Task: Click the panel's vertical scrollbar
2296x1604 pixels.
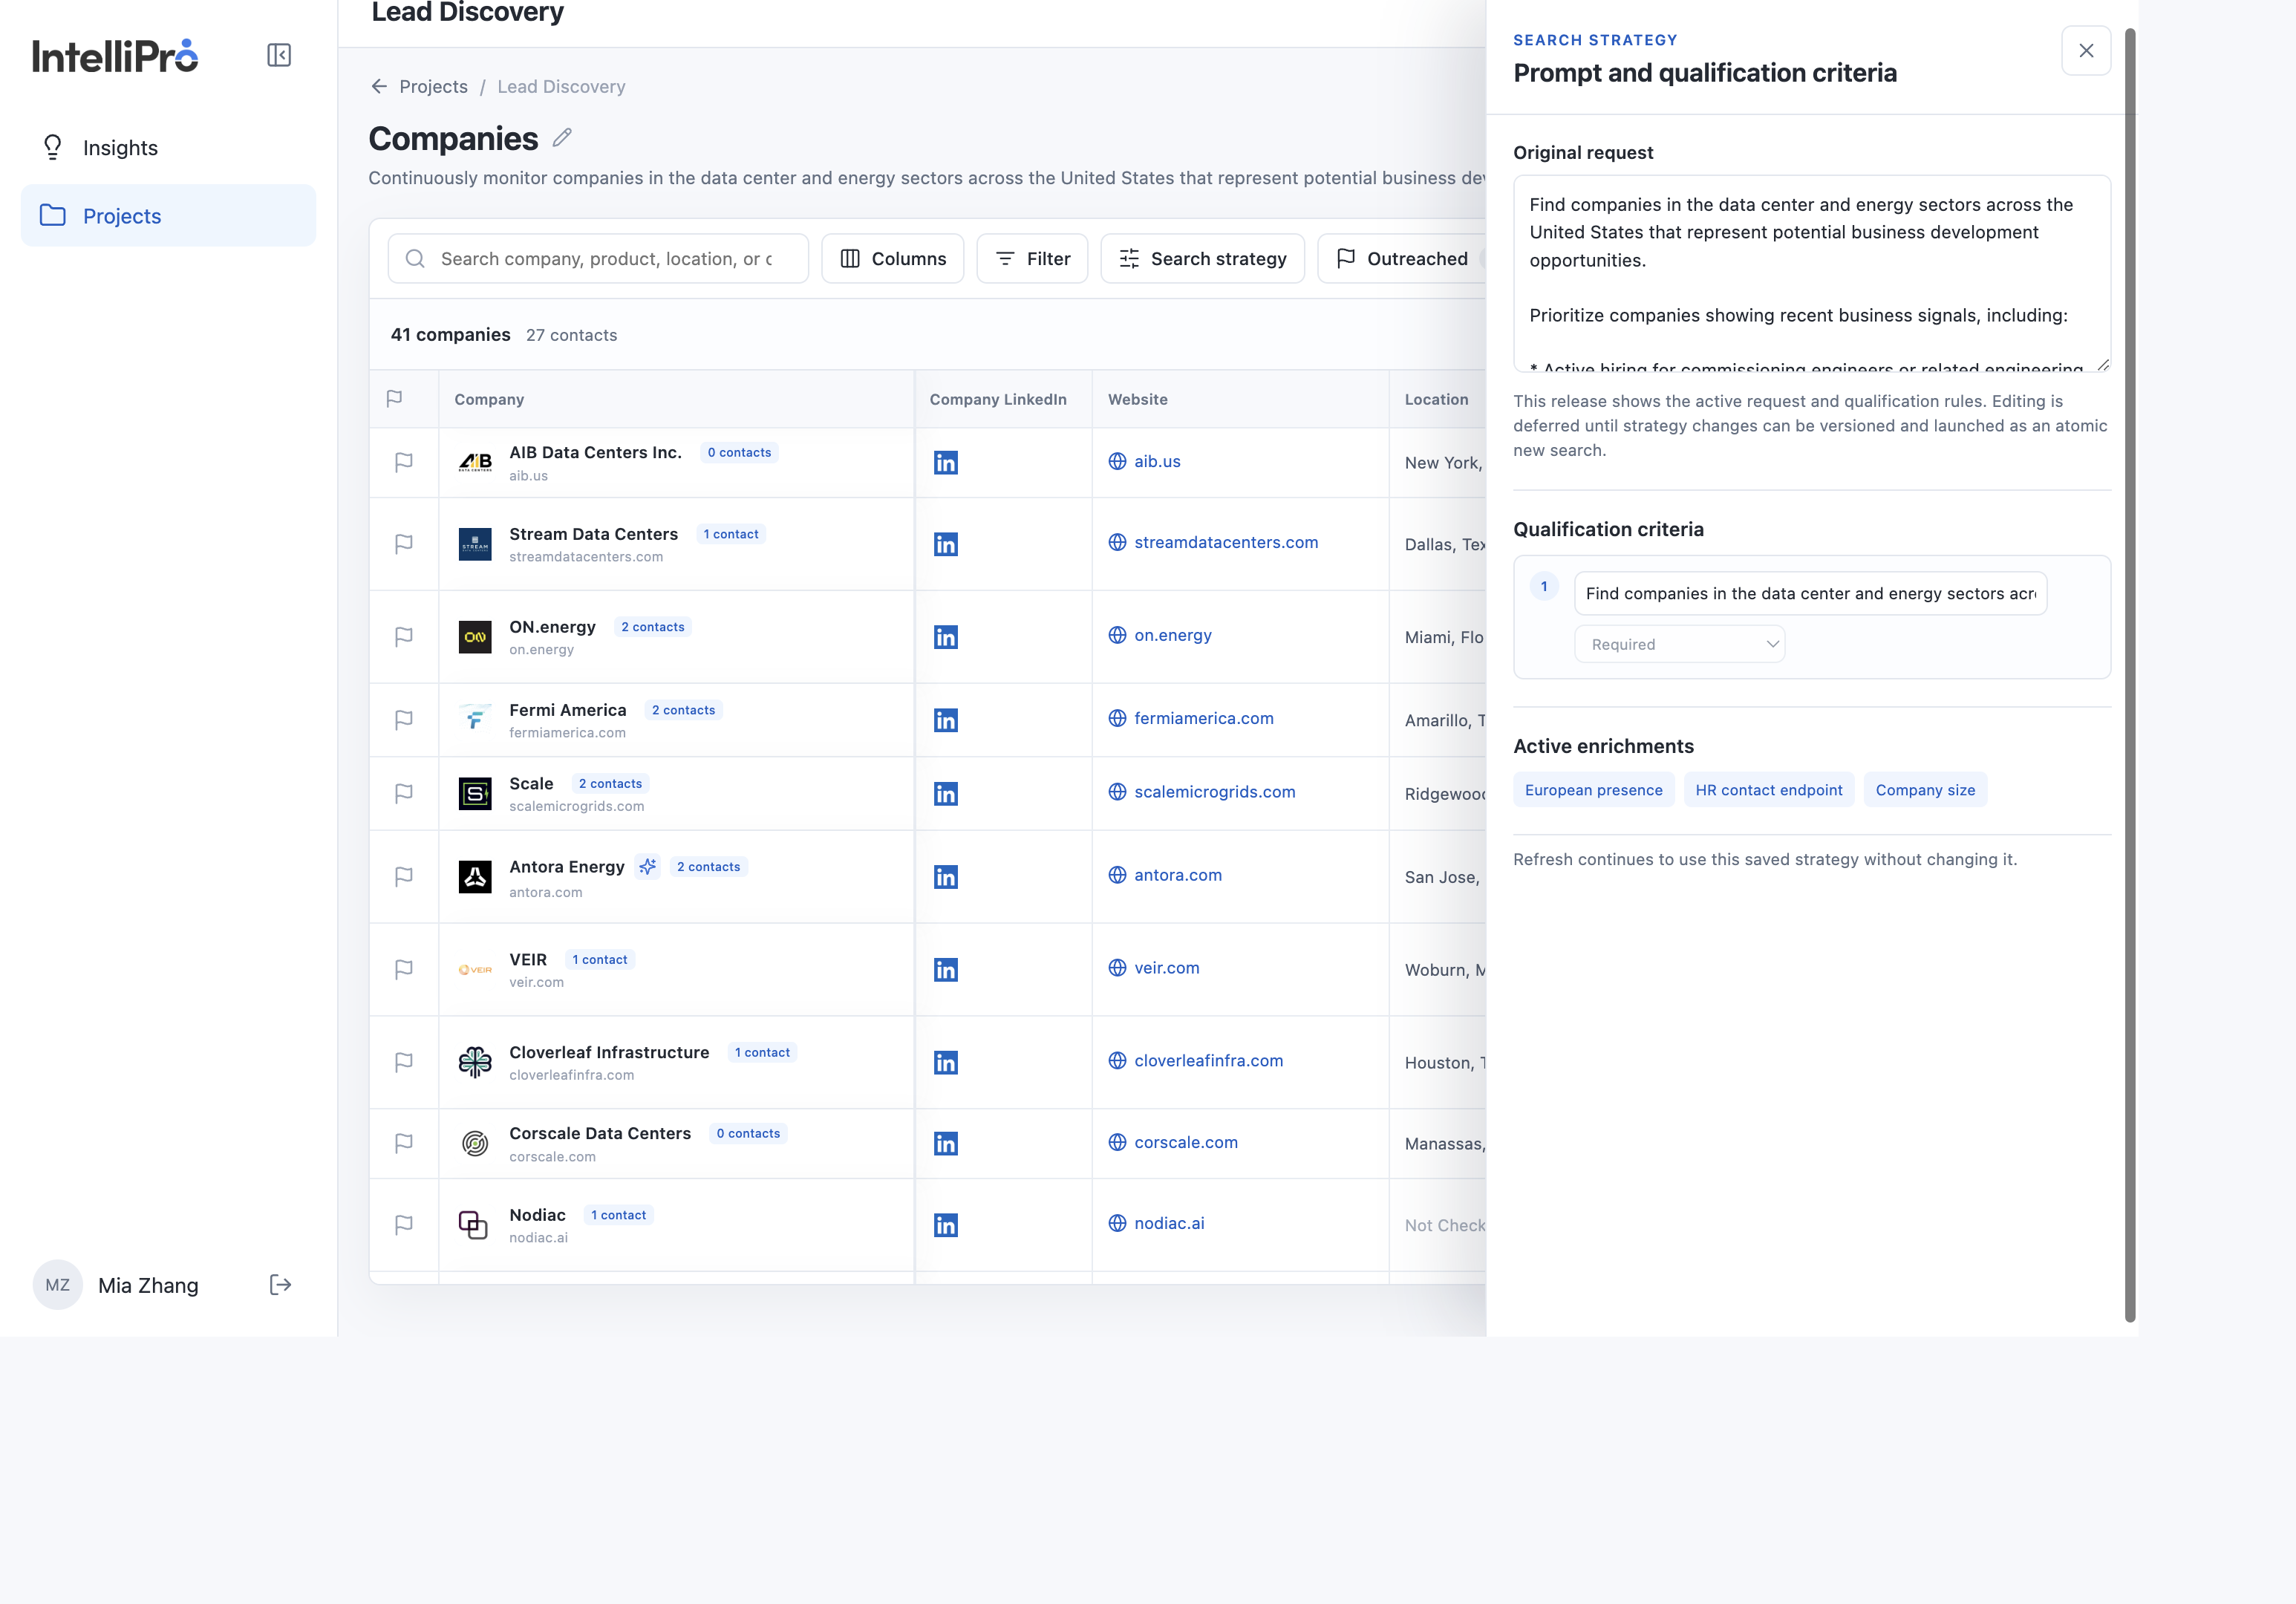Action: point(2130,675)
